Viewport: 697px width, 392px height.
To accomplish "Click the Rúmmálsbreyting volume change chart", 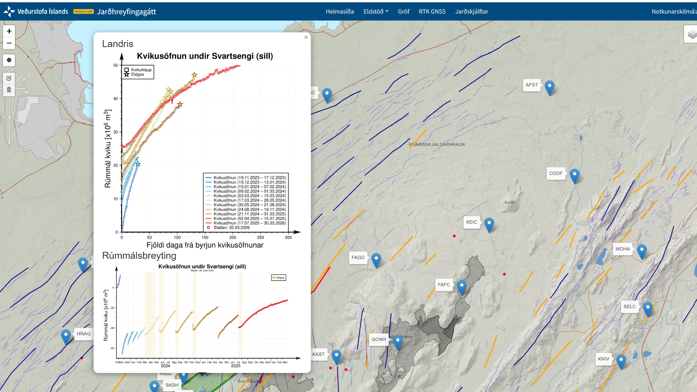I will tap(202, 315).
